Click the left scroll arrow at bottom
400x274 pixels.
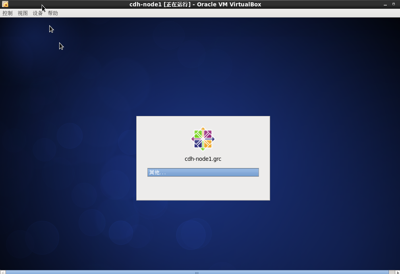point(3,272)
